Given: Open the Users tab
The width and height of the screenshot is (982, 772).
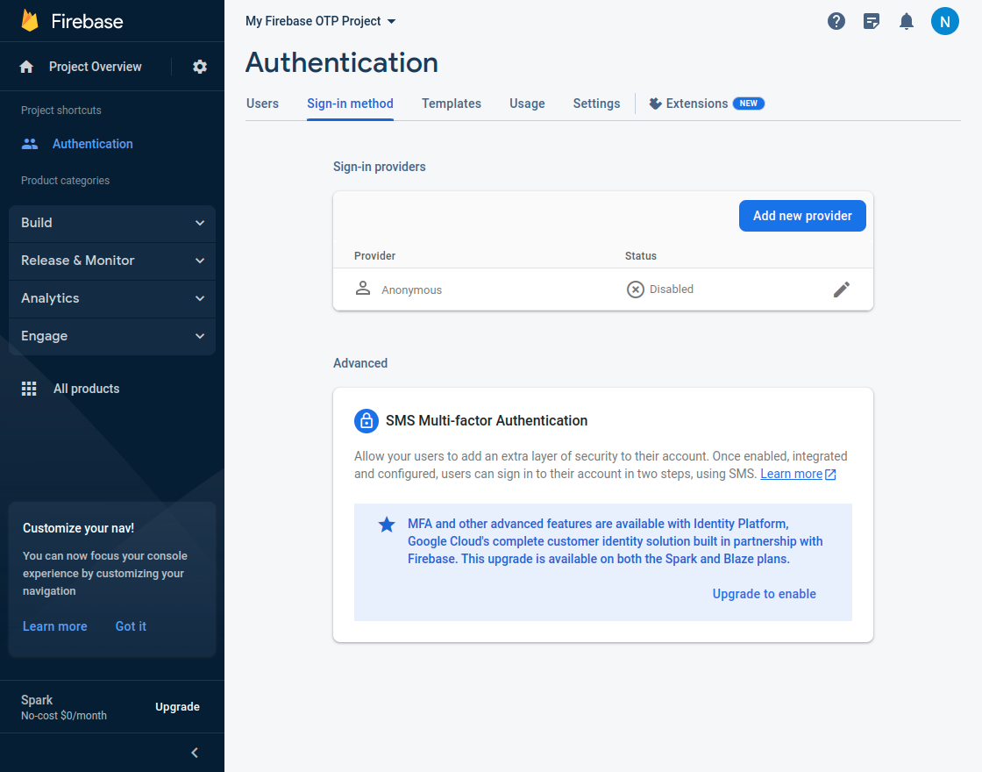Looking at the screenshot, I should pyautogui.click(x=262, y=104).
